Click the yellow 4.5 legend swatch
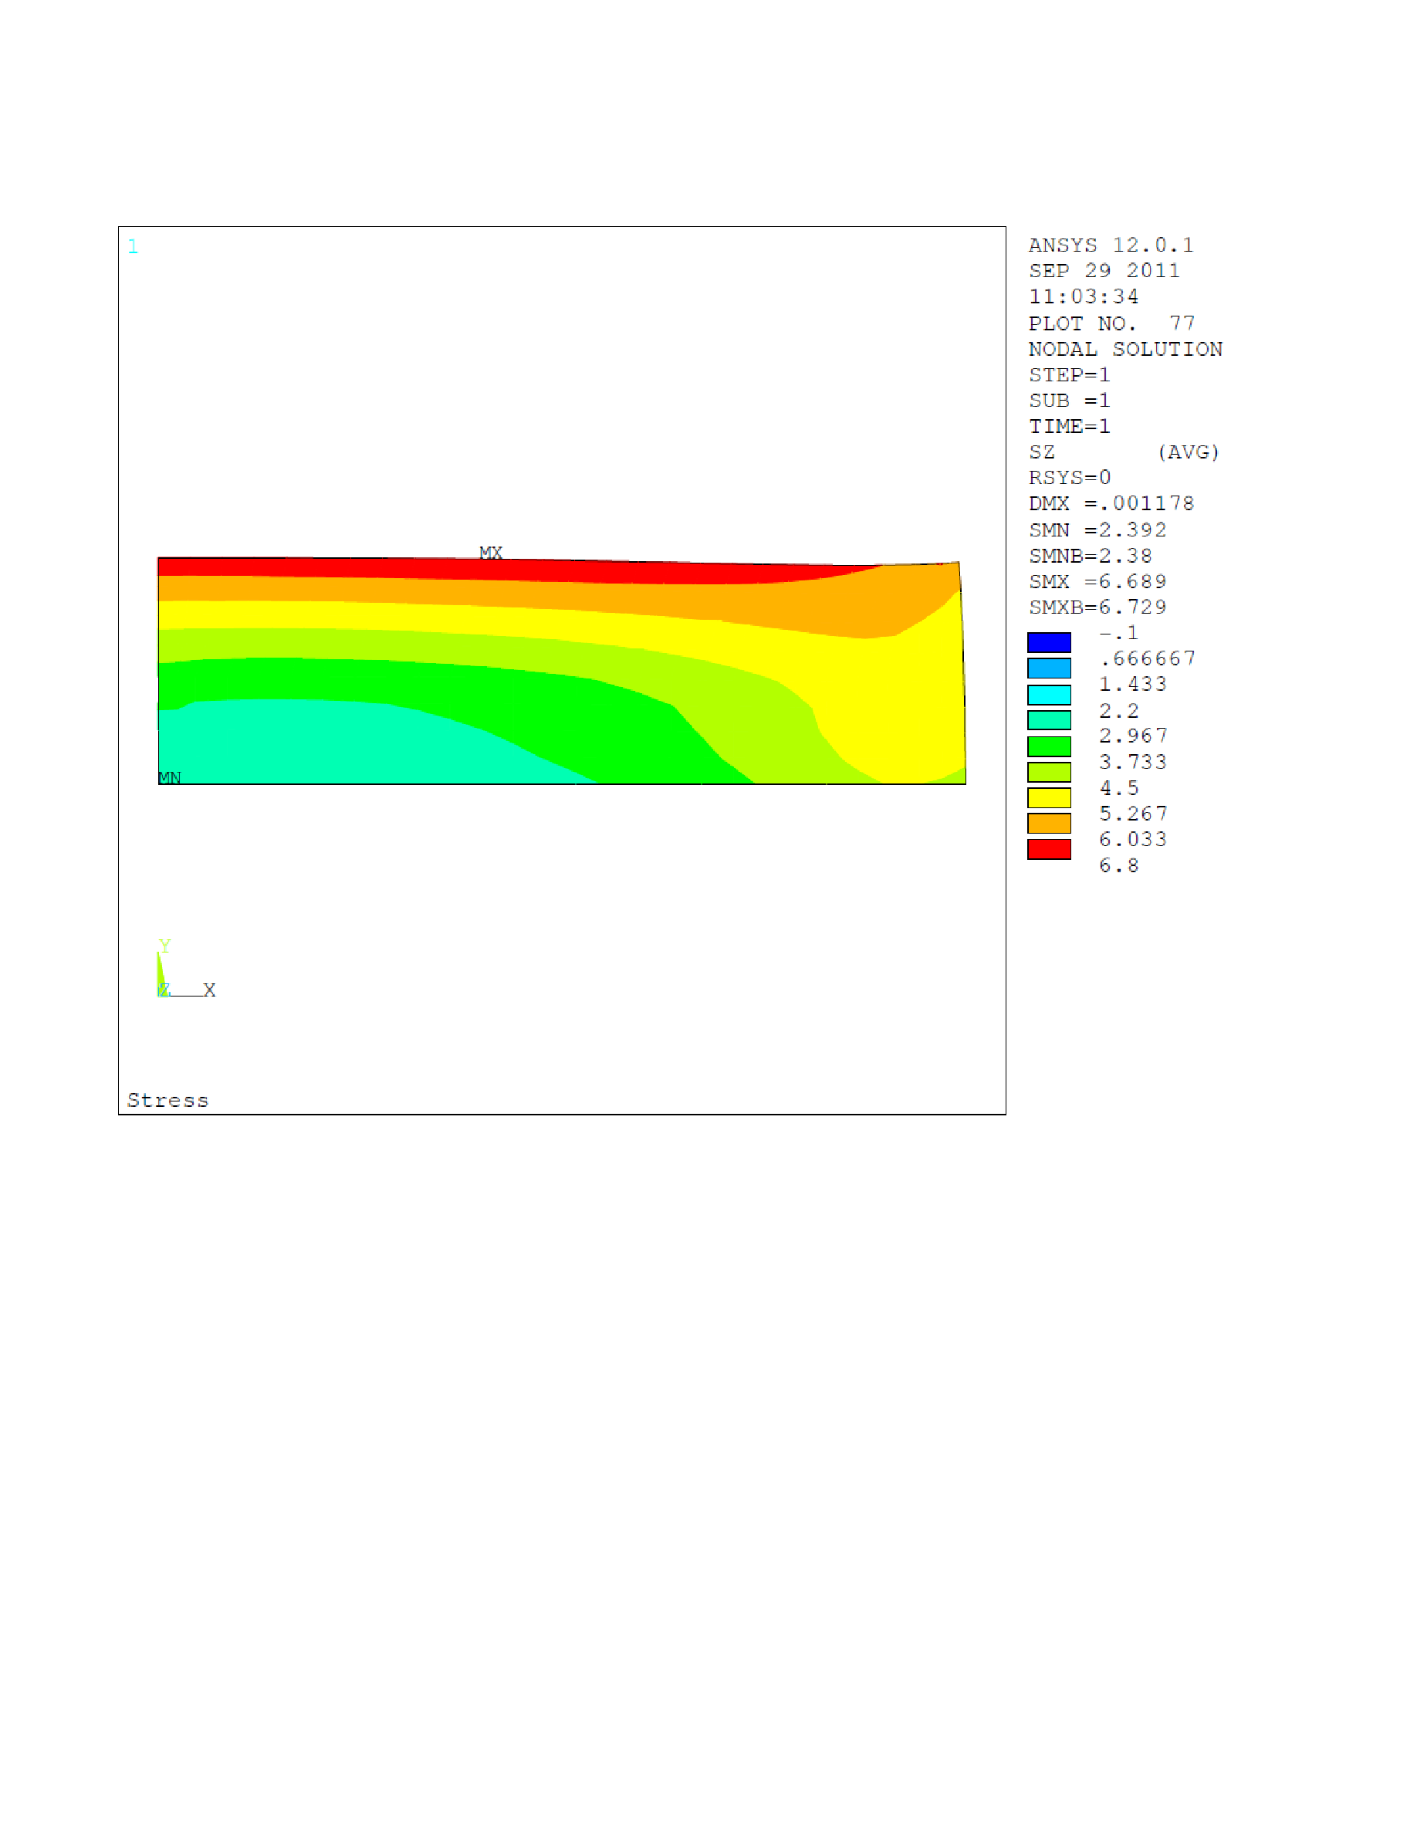 coord(1049,798)
